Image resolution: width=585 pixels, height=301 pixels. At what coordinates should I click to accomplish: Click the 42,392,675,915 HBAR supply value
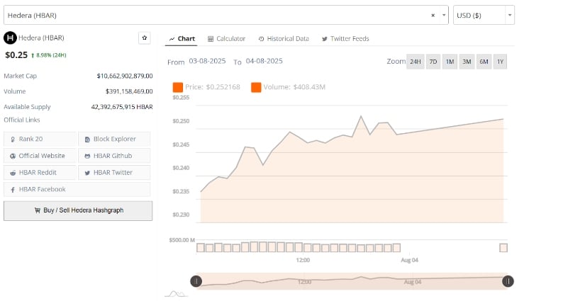pyautogui.click(x=122, y=107)
